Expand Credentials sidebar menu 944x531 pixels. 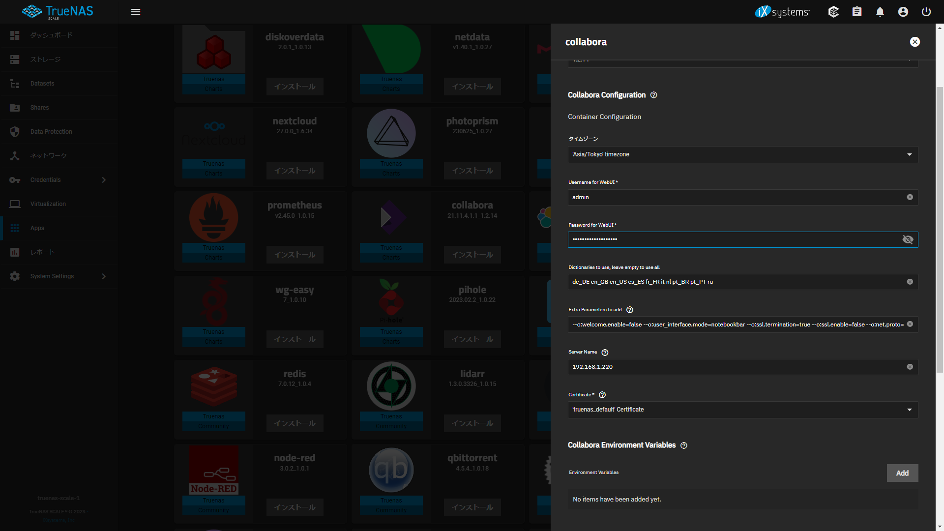(x=59, y=180)
